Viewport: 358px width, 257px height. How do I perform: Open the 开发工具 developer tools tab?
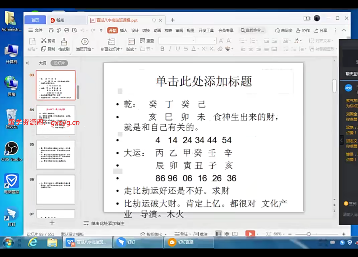tap(206, 30)
